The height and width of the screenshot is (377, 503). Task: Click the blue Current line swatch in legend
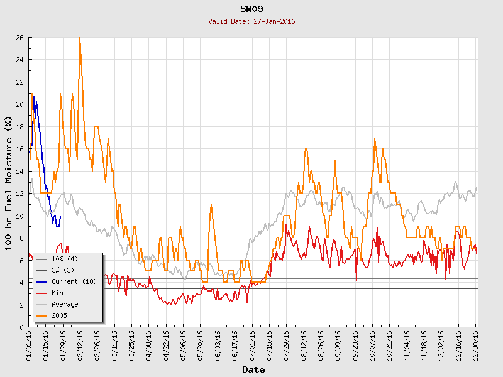click(x=41, y=281)
